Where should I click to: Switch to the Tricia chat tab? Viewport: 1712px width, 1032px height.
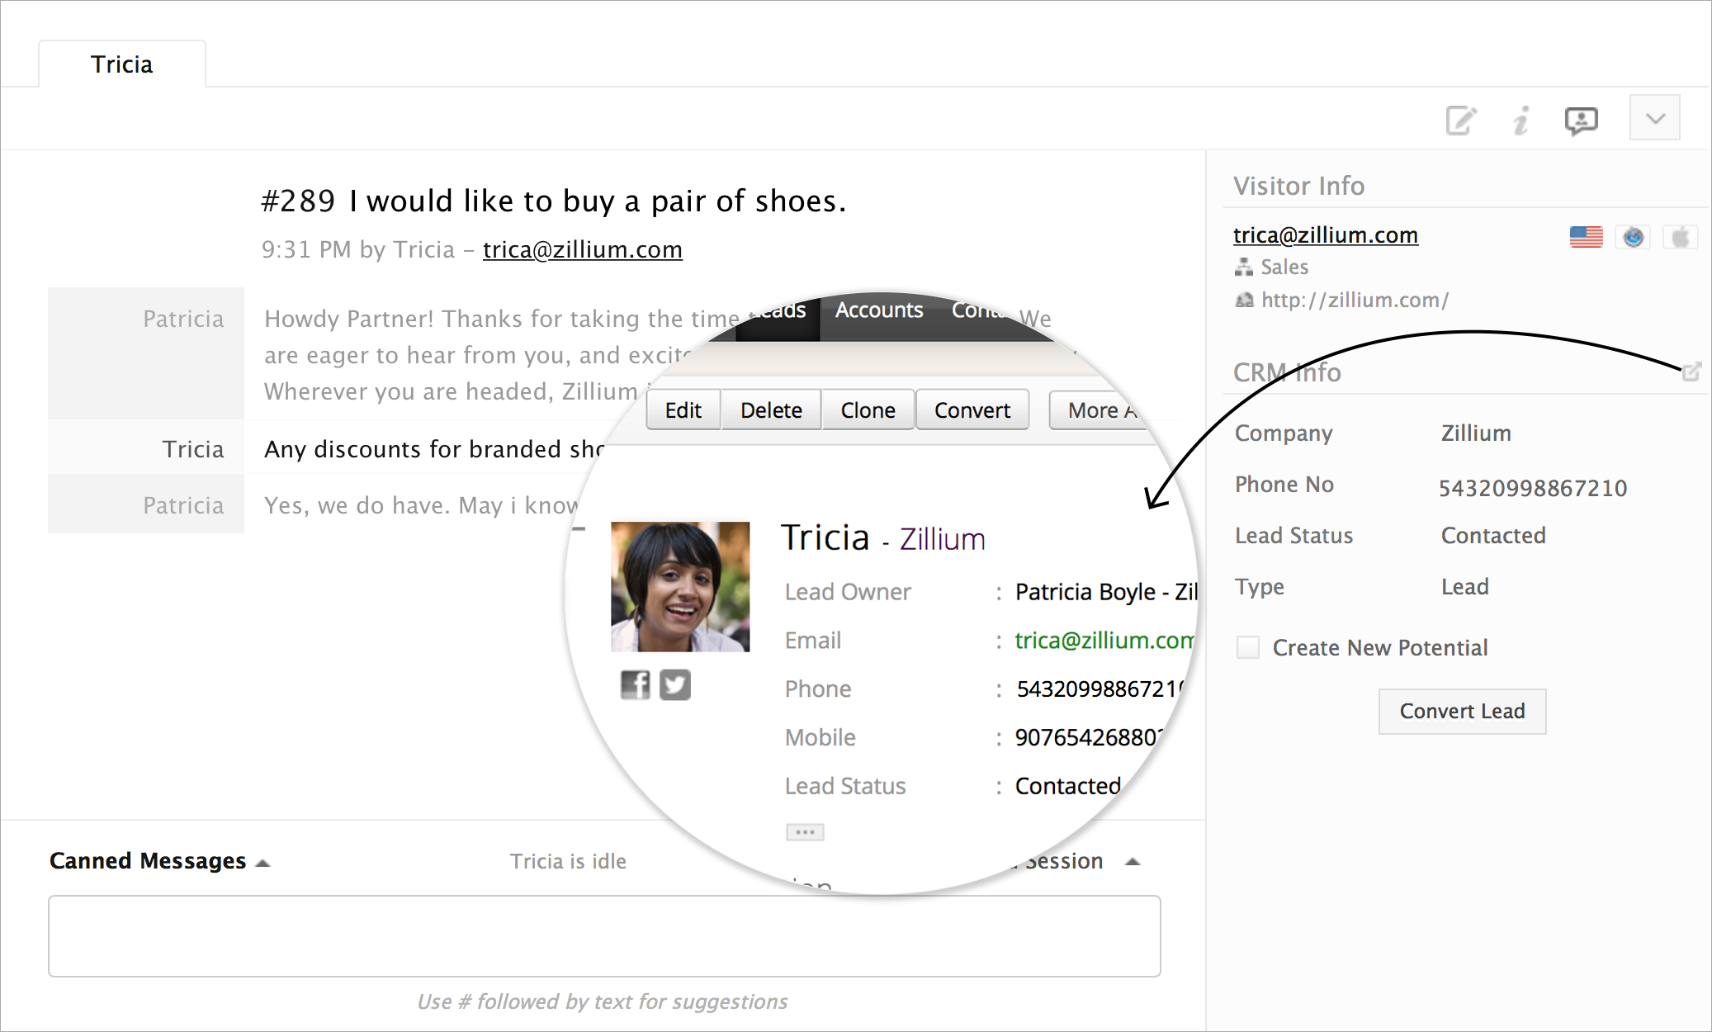click(x=122, y=64)
